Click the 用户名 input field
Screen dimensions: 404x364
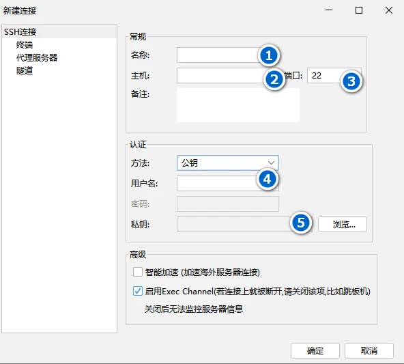tap(227, 183)
